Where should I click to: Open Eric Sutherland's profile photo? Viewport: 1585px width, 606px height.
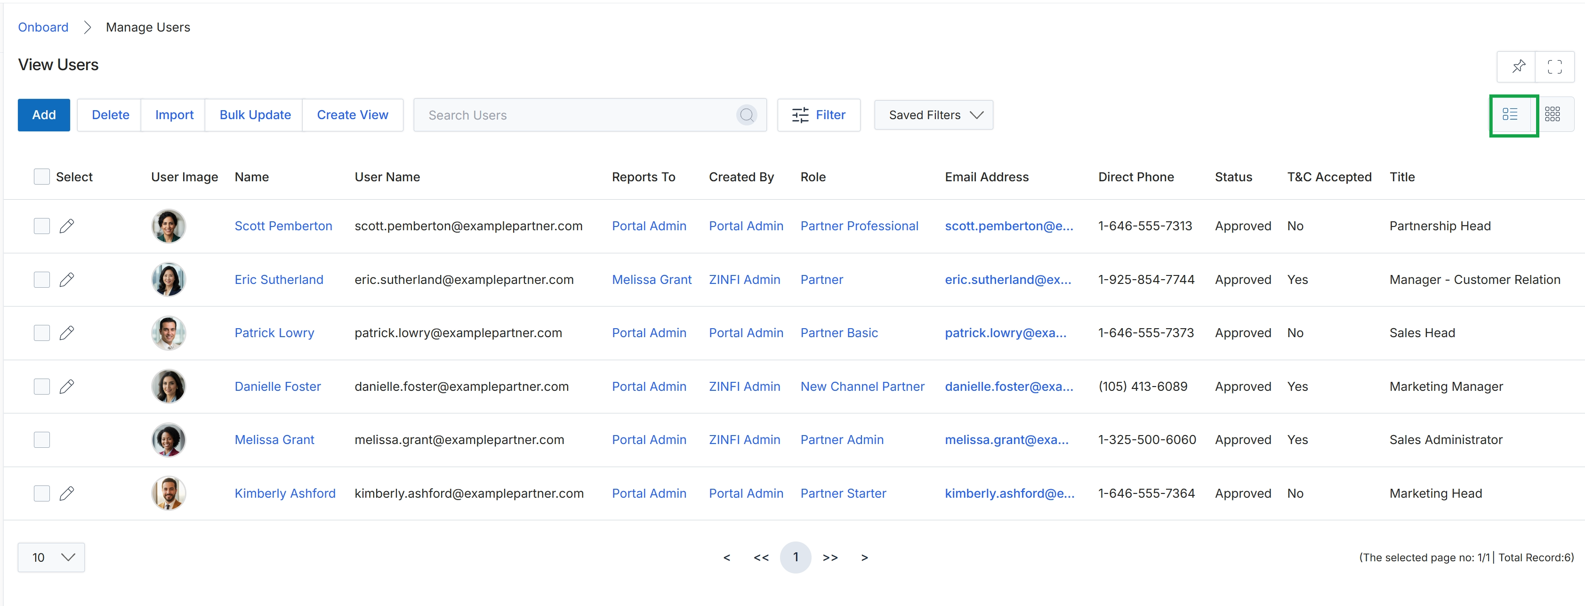point(168,280)
